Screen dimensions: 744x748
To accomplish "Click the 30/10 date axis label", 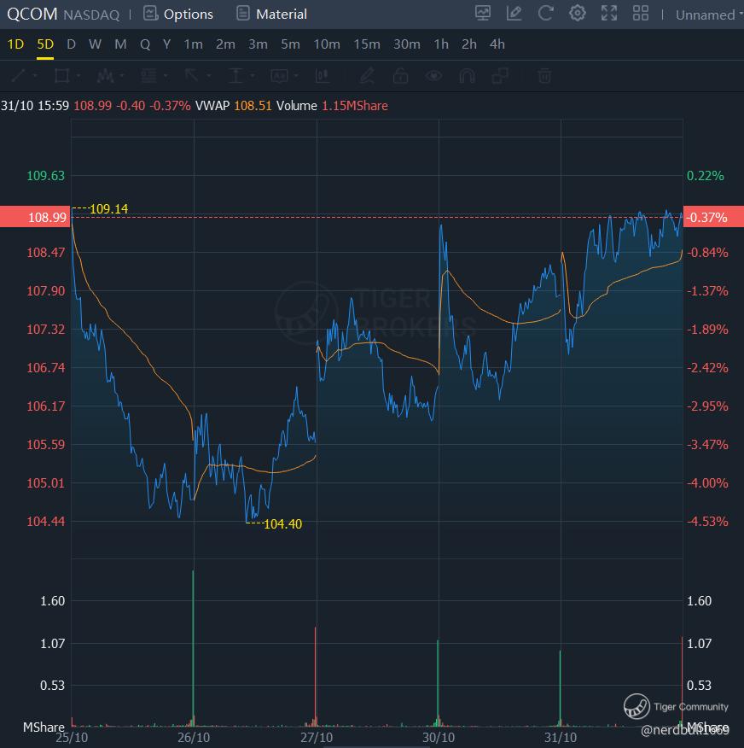I will point(439,738).
